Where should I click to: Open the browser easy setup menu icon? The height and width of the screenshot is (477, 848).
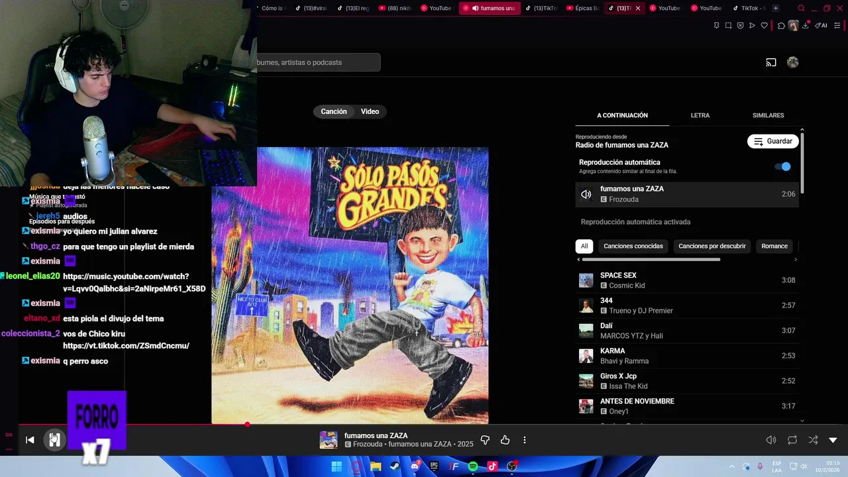point(837,25)
